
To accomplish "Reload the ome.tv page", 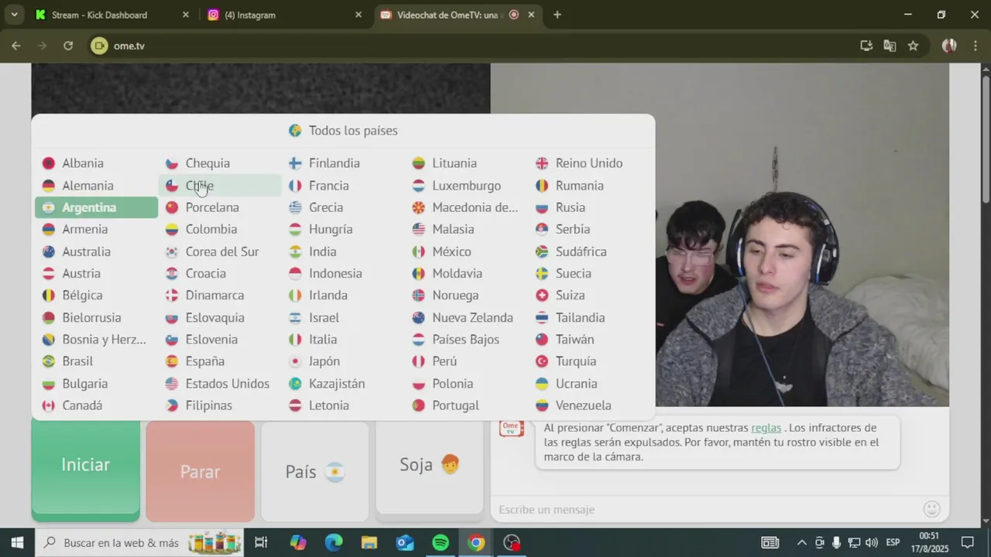I will point(68,46).
